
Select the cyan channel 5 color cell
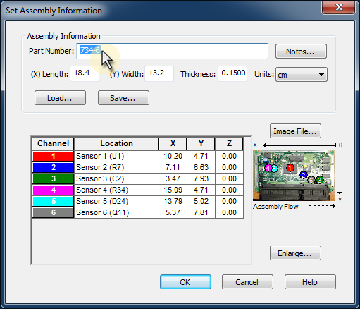(x=53, y=201)
